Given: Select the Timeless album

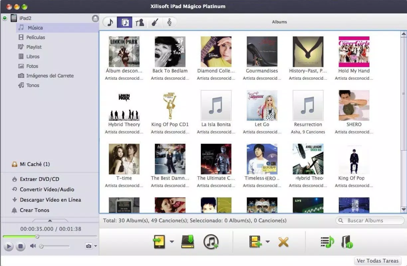Looking at the screenshot, I should pyautogui.click(x=262, y=159).
